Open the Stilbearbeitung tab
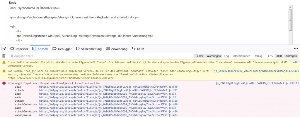 click(89, 49)
